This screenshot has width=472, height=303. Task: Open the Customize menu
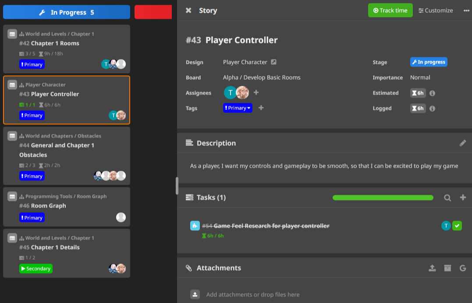click(435, 10)
